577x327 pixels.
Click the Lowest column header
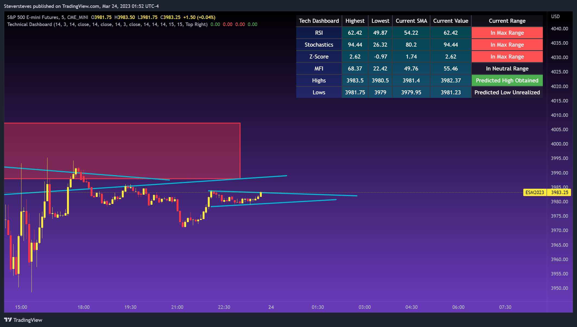click(x=380, y=21)
